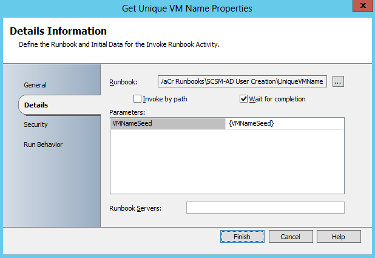
Task: Select the VMNameSeed parameter name cell
Action: 167,123
